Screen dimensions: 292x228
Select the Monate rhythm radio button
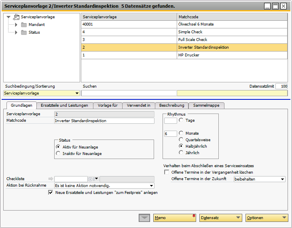tap(181, 133)
